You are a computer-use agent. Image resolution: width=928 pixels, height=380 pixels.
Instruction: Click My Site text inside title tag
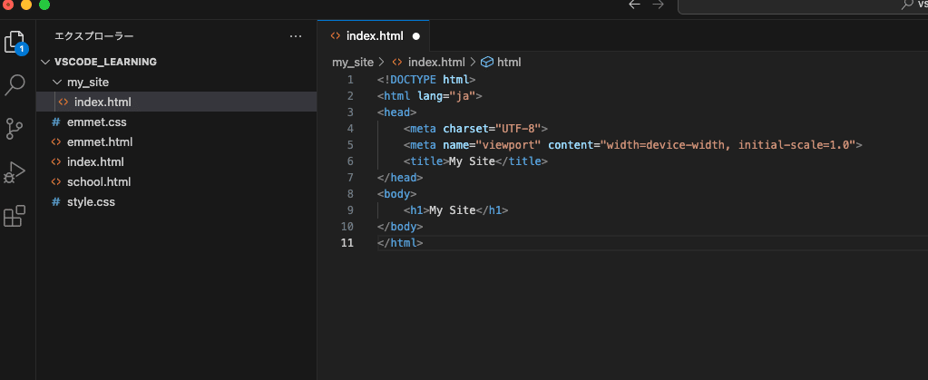click(472, 161)
